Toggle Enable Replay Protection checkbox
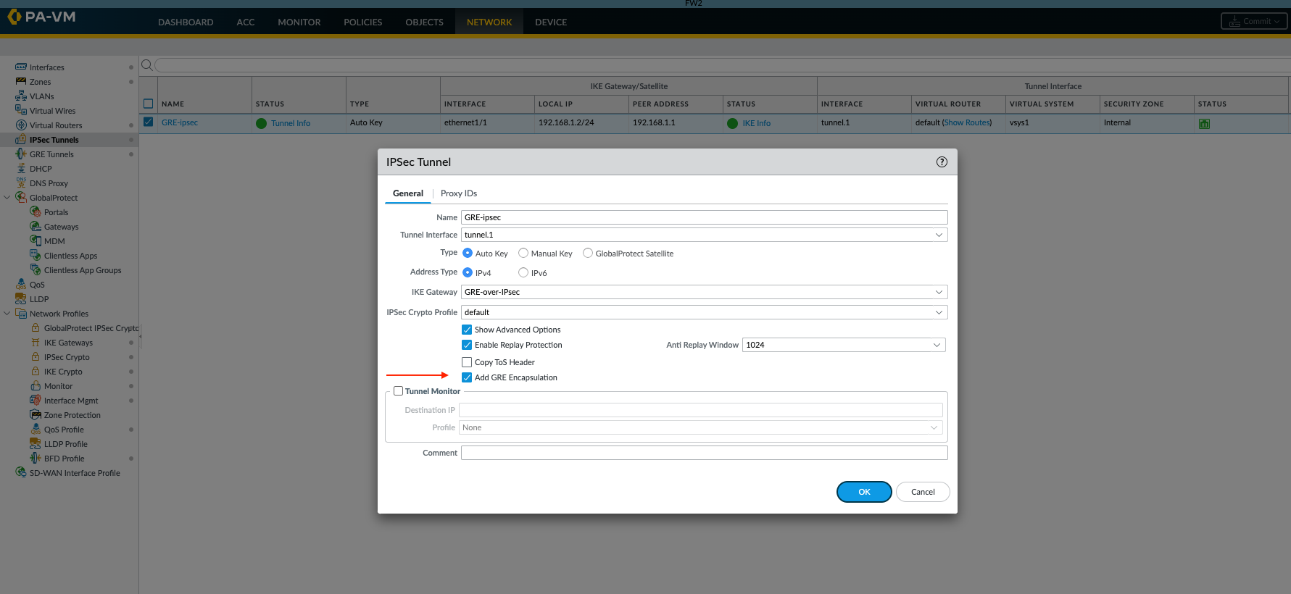Image resolution: width=1291 pixels, height=594 pixels. (x=467, y=345)
